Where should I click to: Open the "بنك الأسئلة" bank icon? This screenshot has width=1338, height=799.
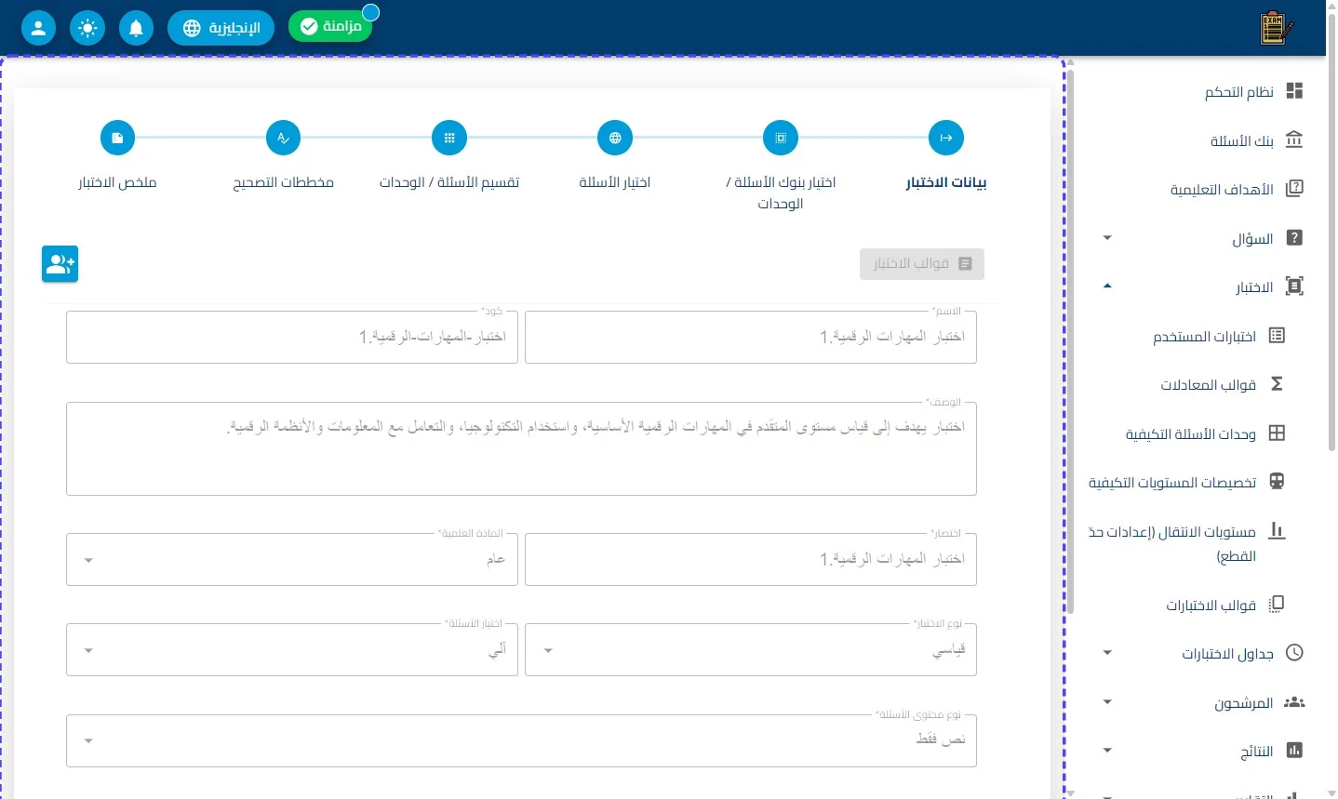click(x=1294, y=140)
